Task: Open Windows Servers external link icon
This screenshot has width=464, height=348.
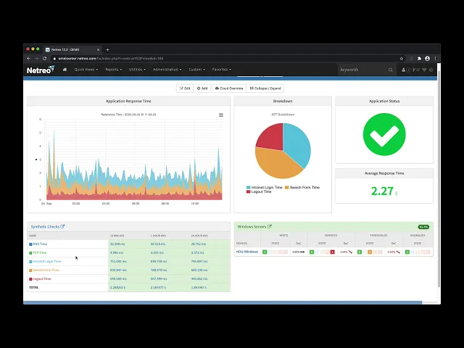Action: [269, 226]
